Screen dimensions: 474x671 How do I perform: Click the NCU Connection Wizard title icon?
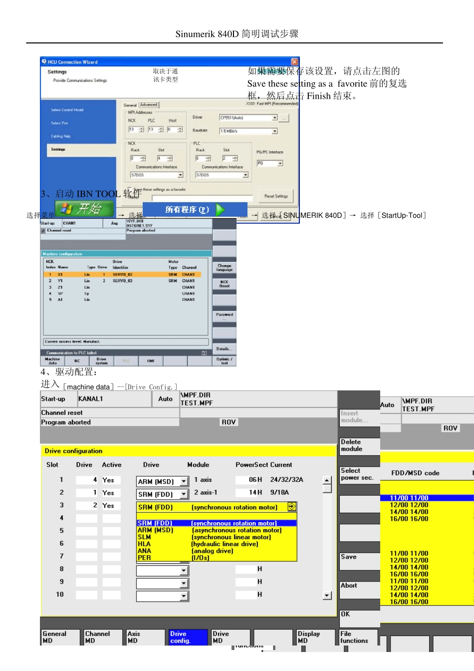44,62
